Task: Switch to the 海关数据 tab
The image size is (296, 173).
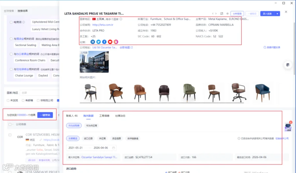Action: [x=88, y=116]
